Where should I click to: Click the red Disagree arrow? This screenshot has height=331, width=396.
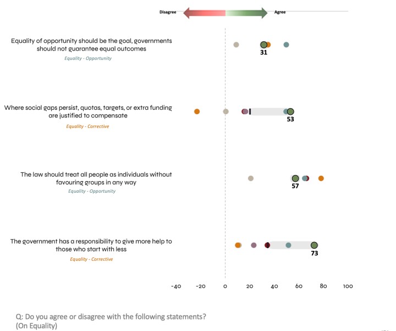click(204, 13)
